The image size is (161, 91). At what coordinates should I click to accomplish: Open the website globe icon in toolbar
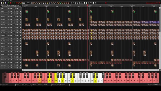tap(96, 3)
